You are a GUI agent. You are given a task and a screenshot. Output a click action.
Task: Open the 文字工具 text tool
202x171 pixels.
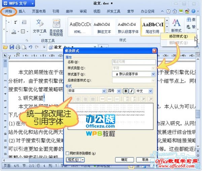pyautogui.click(x=39, y=26)
